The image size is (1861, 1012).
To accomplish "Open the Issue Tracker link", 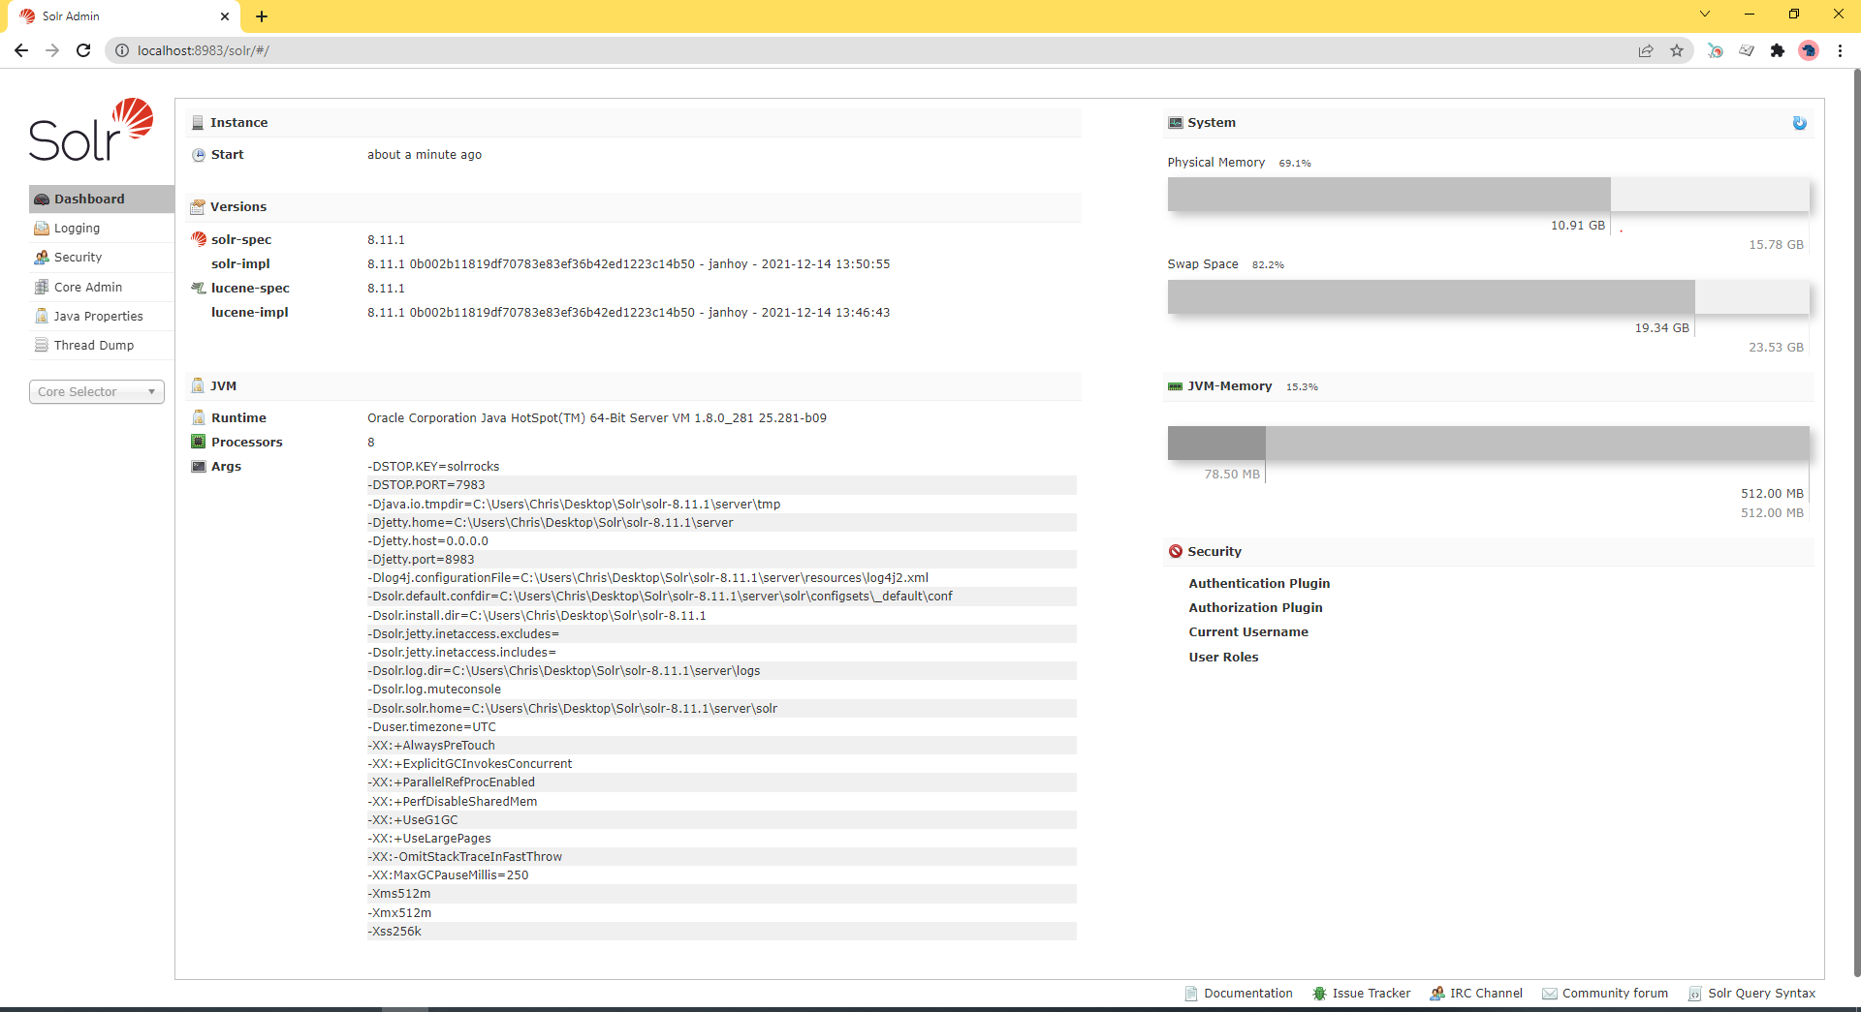I will coord(1362,994).
